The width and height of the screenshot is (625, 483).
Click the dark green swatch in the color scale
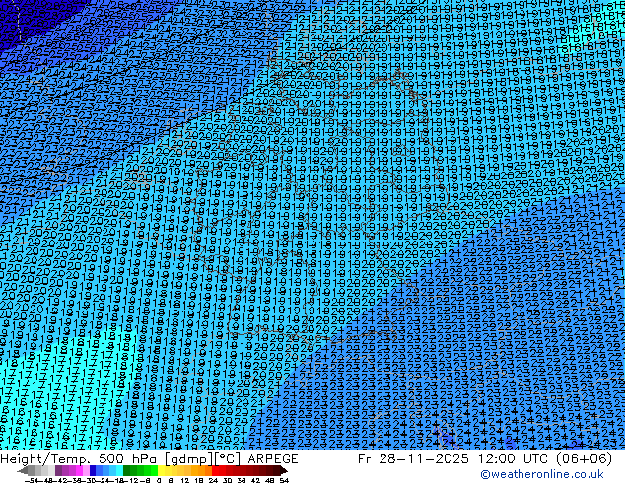[x=127, y=470]
